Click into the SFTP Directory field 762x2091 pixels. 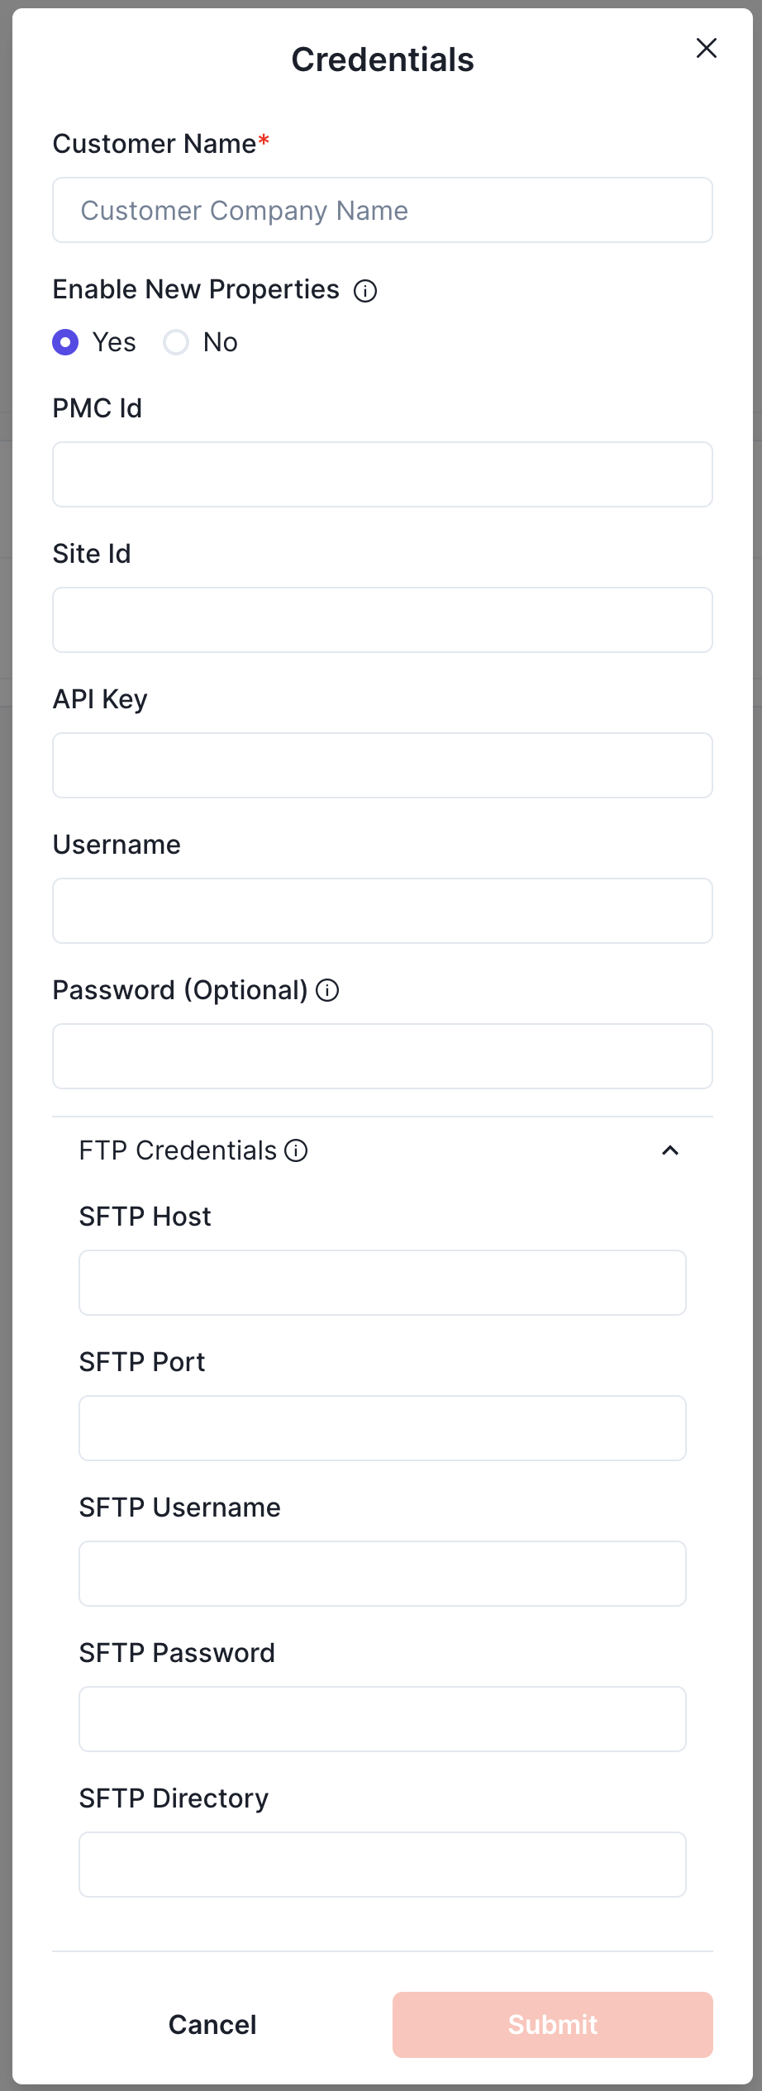tap(382, 1865)
